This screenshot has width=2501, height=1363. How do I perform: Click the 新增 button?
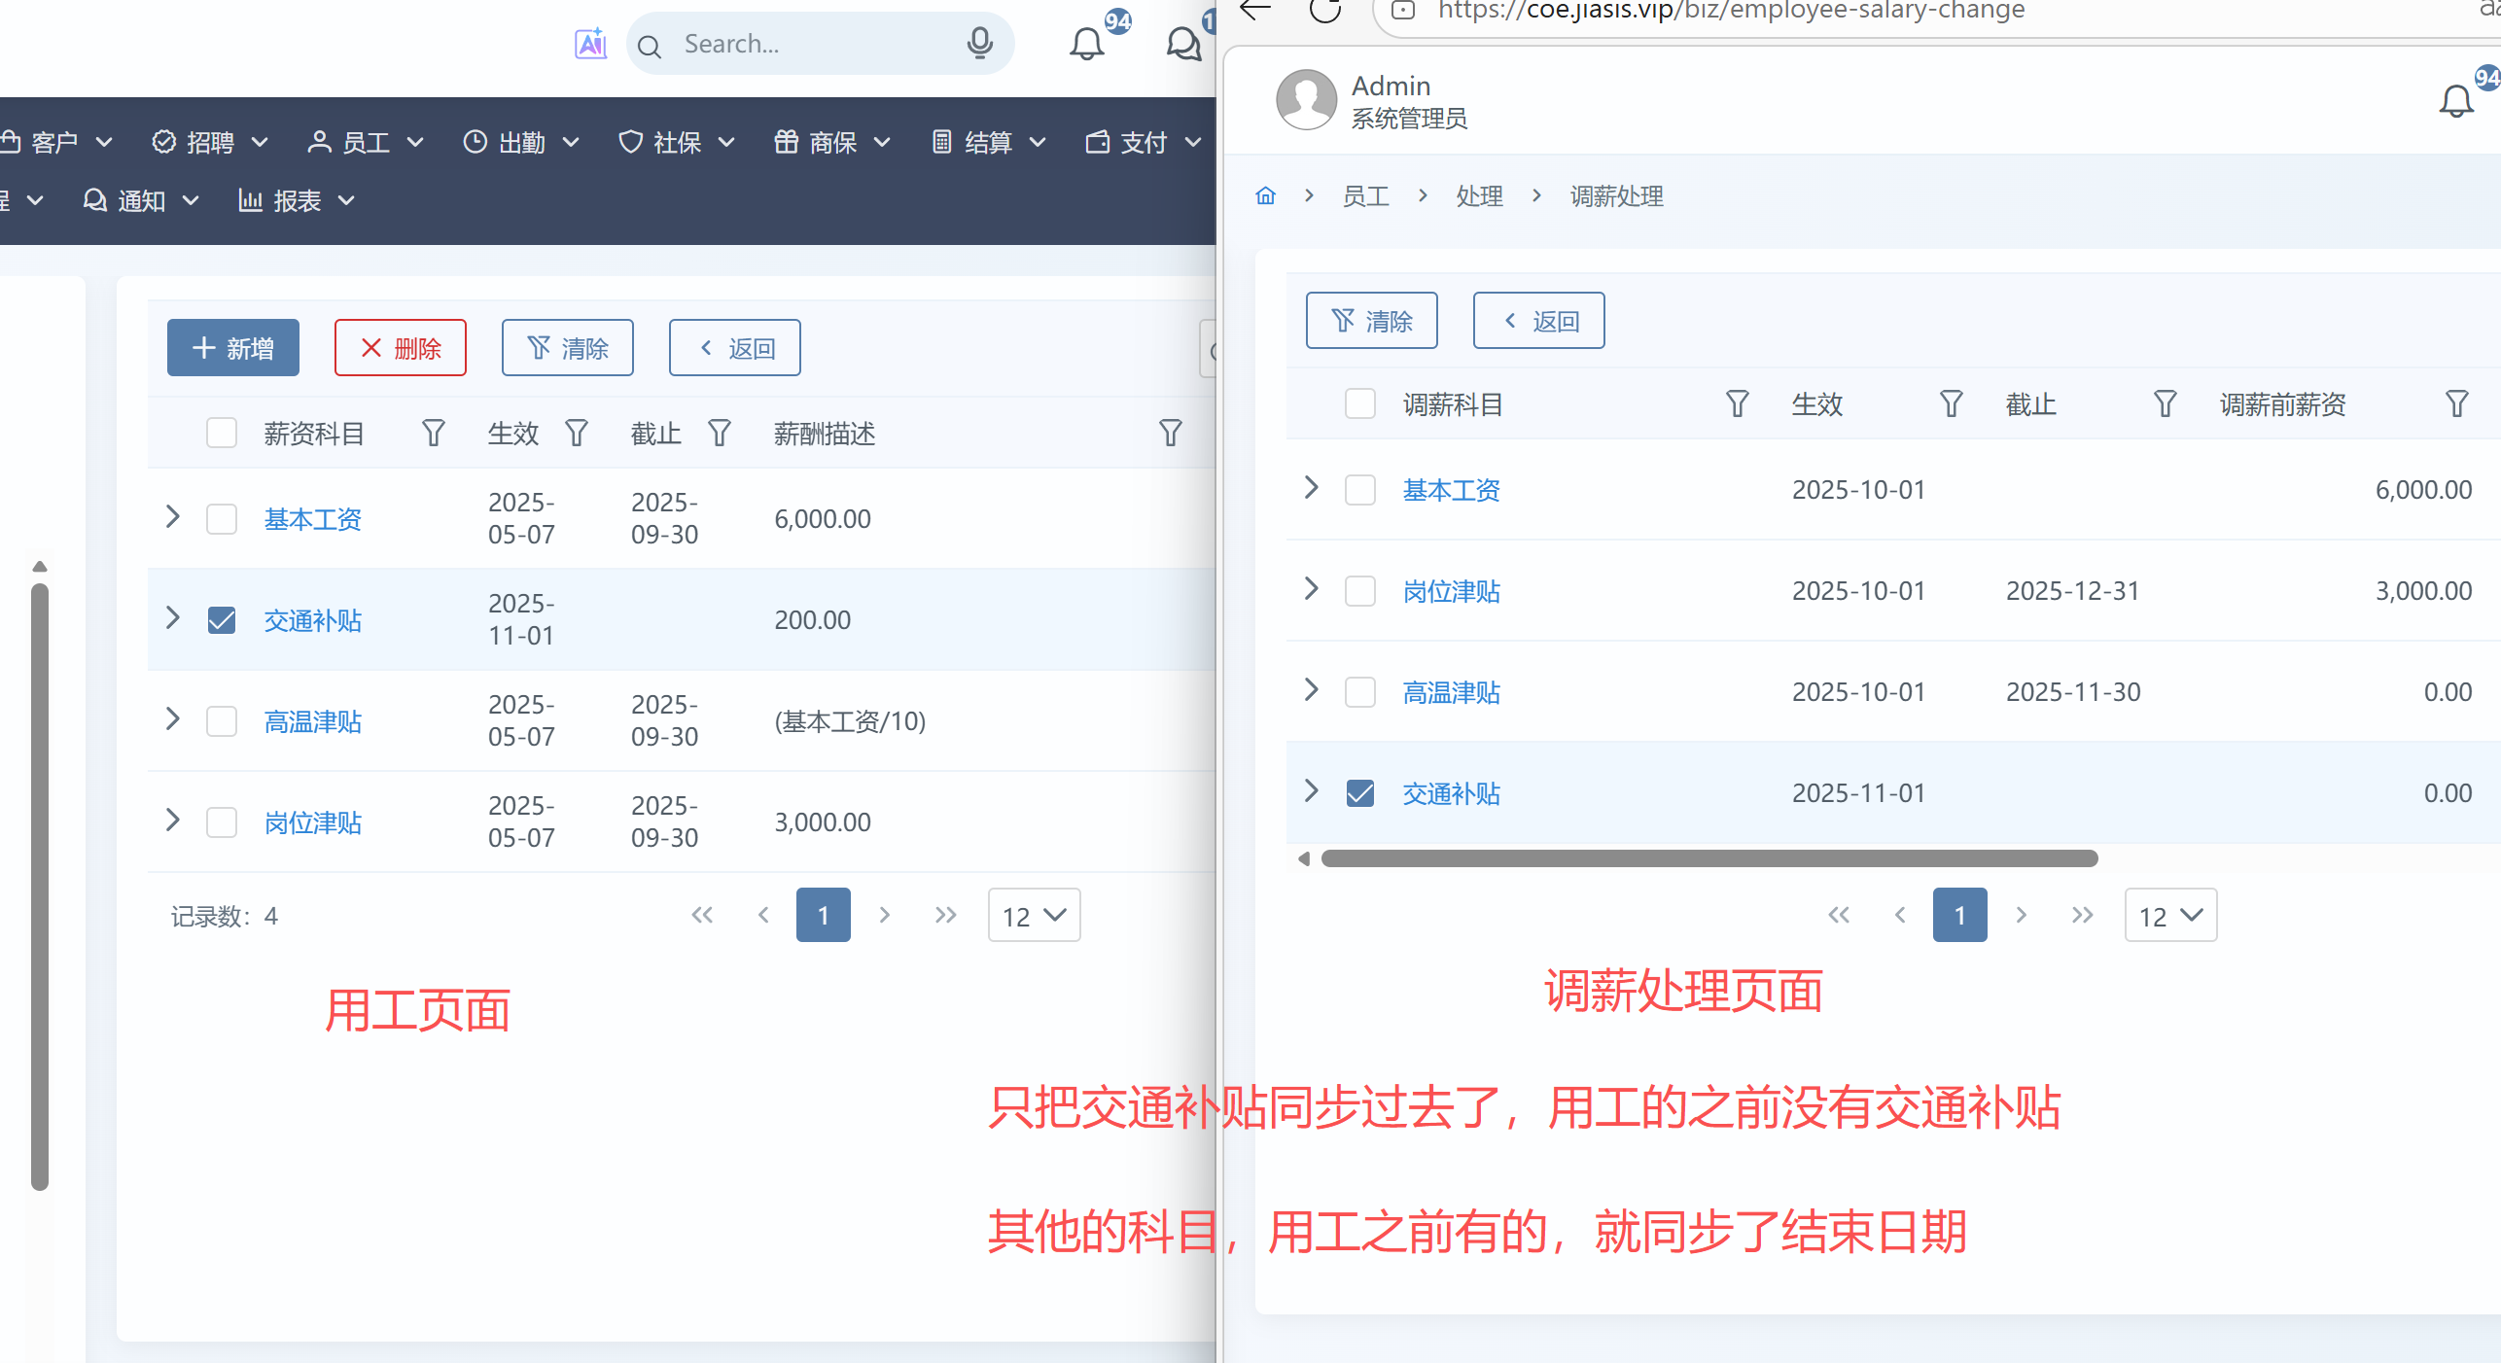(233, 348)
